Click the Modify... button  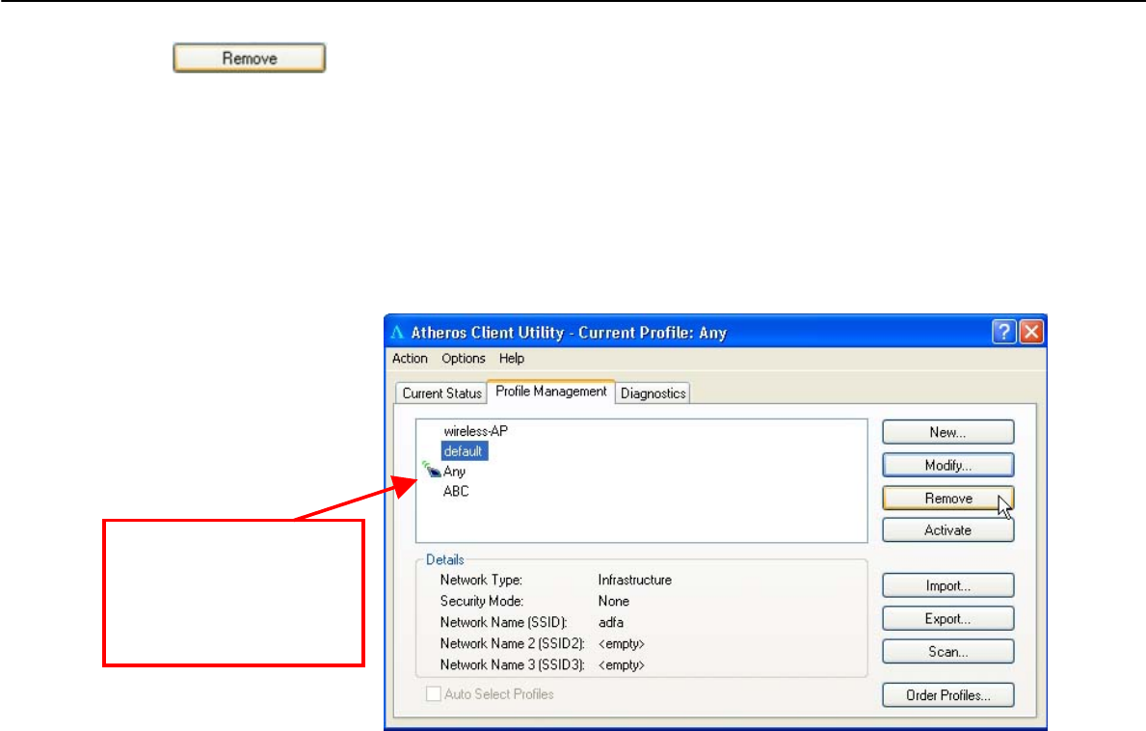[x=948, y=465]
